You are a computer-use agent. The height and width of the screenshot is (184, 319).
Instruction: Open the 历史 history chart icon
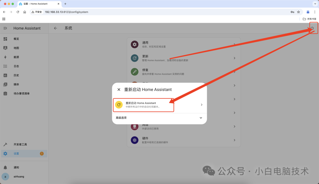pos(5,75)
